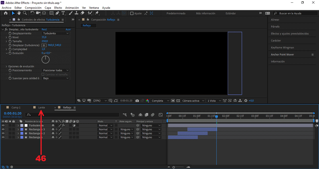
Task: Click the Home icon in toolbar
Action: (6, 13)
